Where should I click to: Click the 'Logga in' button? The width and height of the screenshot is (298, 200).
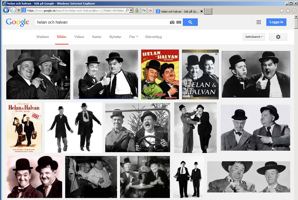click(276, 22)
